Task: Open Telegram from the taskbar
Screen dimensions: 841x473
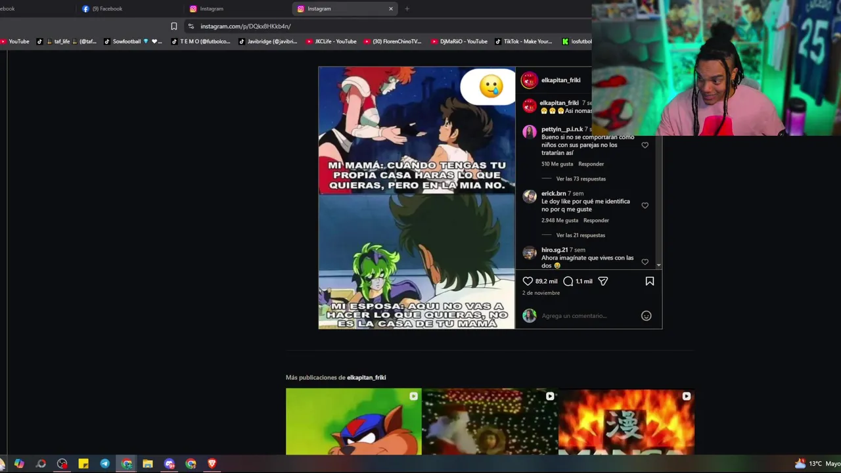Action: [x=105, y=464]
